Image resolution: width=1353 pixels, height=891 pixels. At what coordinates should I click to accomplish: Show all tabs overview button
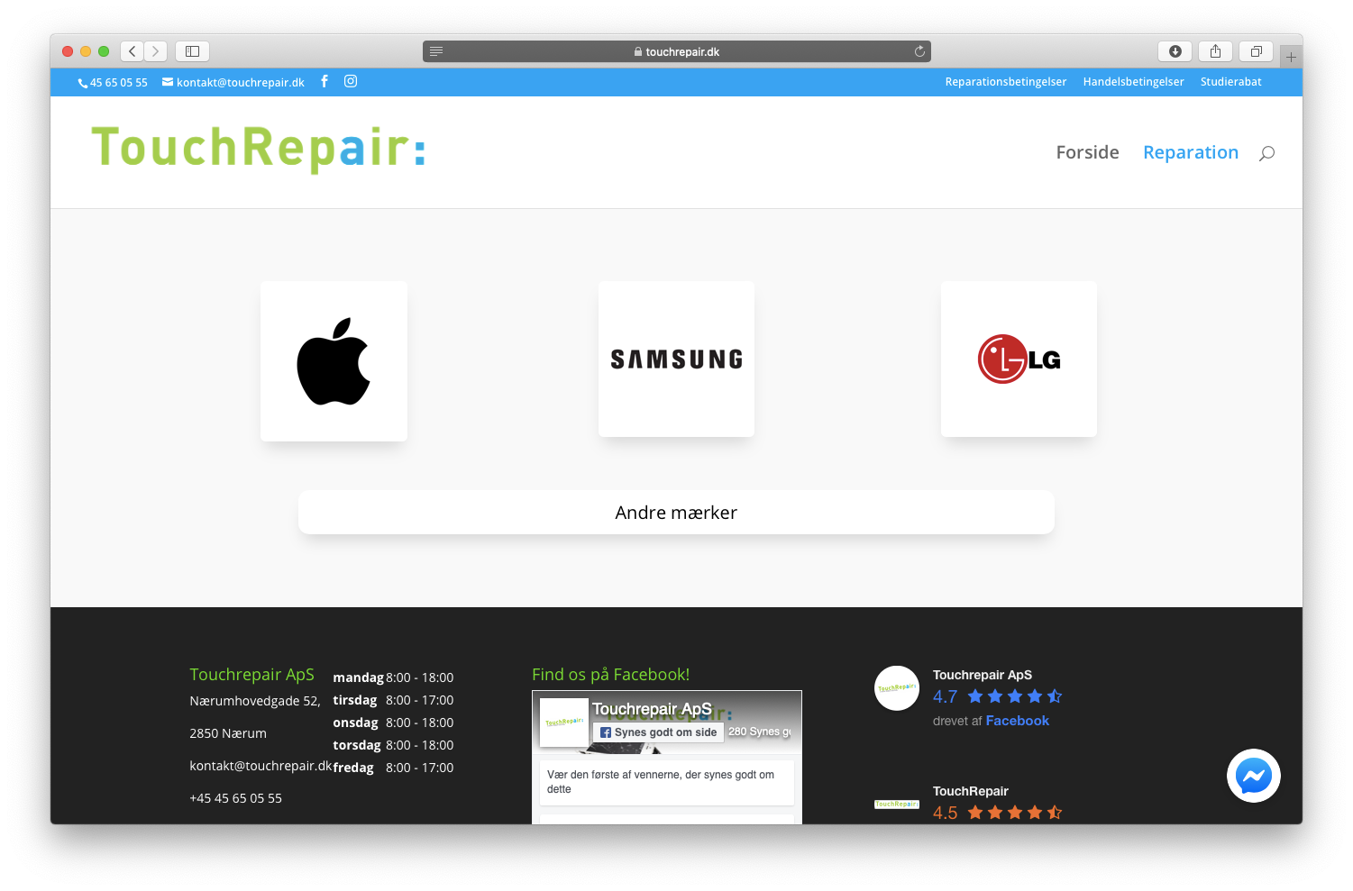(x=1256, y=51)
